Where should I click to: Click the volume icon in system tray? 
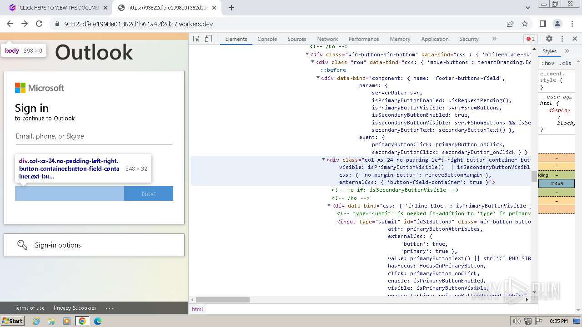tap(517, 321)
